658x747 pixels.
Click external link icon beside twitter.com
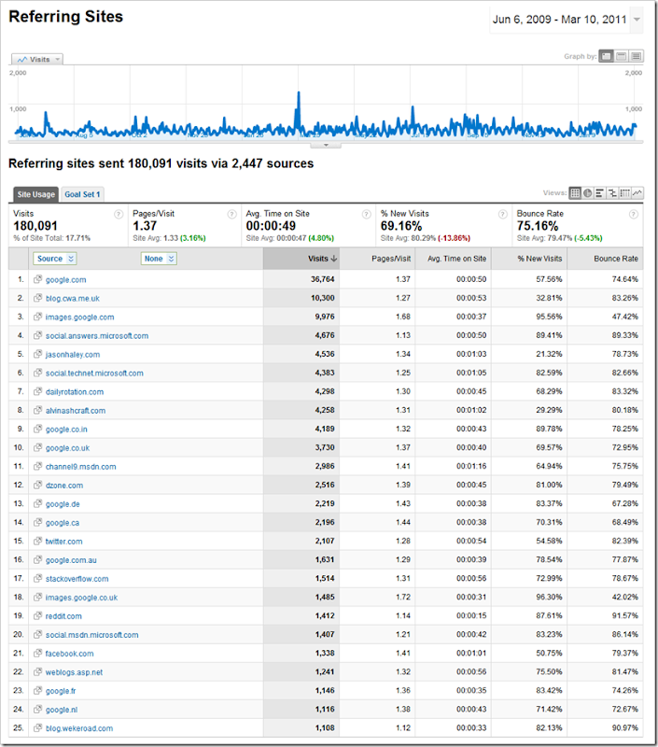pyautogui.click(x=37, y=541)
